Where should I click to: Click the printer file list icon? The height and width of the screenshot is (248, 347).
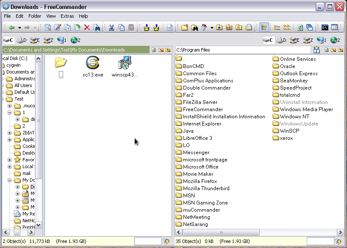(249, 27)
